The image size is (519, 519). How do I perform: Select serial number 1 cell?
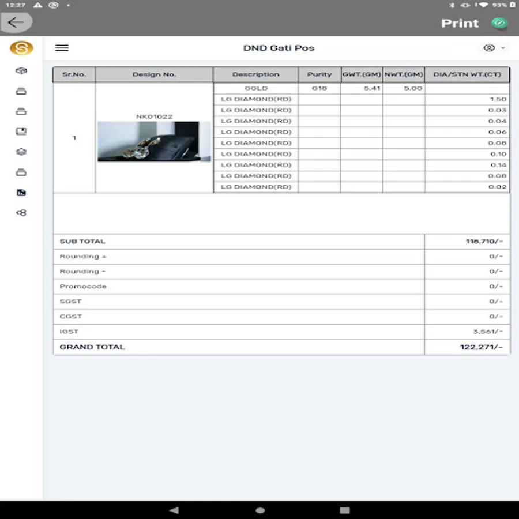click(74, 138)
